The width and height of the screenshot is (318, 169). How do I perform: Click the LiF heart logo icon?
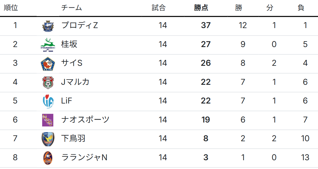(47, 101)
